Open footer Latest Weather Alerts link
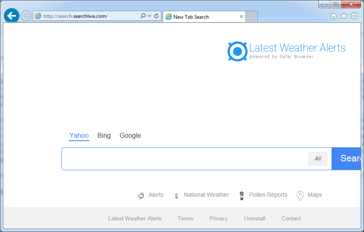This screenshot has height=232, width=364. click(135, 219)
